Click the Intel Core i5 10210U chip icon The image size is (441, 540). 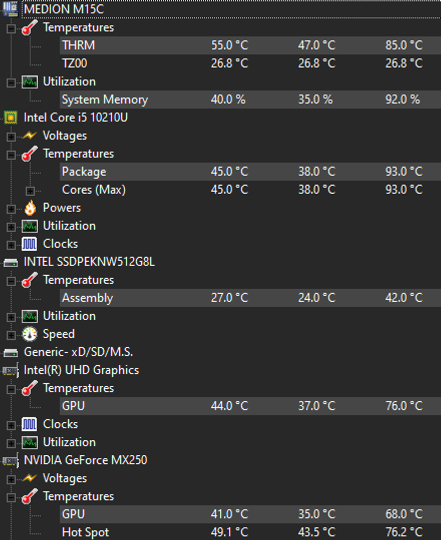[10, 118]
